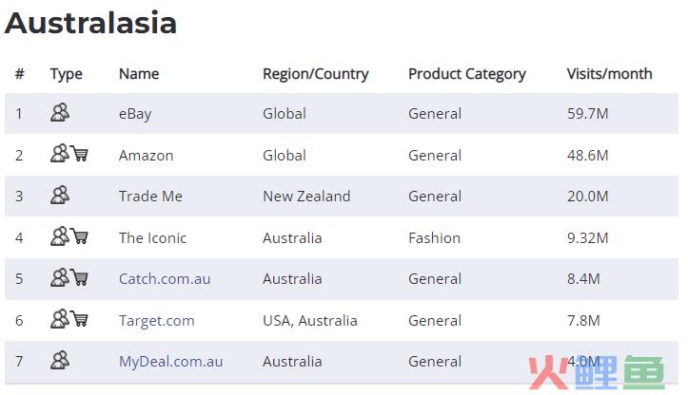The image size is (688, 395).
Task: Click the Australasia heading
Action: [90, 23]
